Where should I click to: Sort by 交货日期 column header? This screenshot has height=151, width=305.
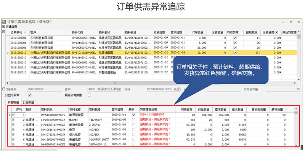pyautogui.click(x=161, y=32)
